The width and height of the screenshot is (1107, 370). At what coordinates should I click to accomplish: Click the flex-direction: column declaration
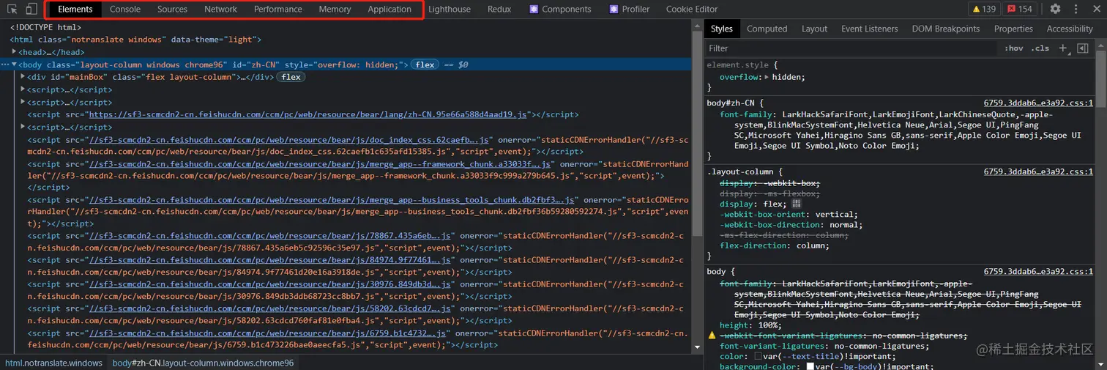[775, 246]
